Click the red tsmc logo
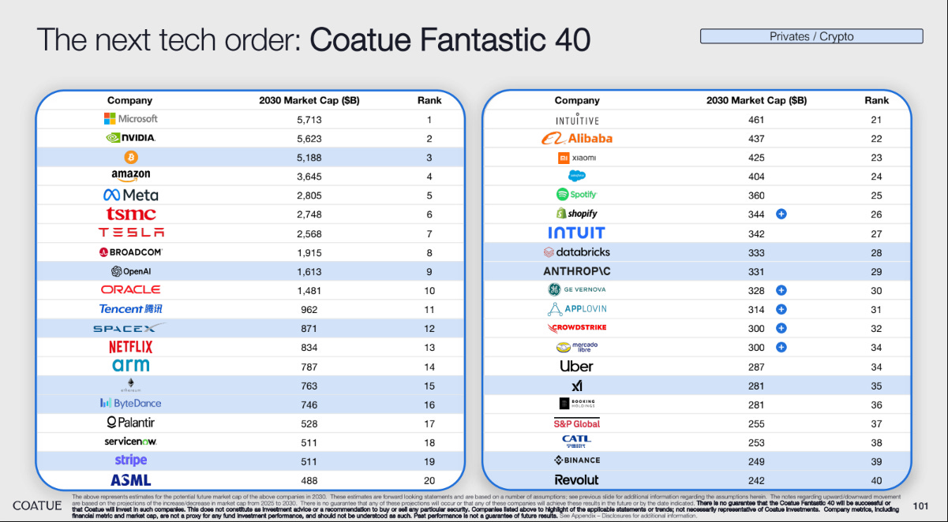The height and width of the screenshot is (522, 948). pos(131,214)
